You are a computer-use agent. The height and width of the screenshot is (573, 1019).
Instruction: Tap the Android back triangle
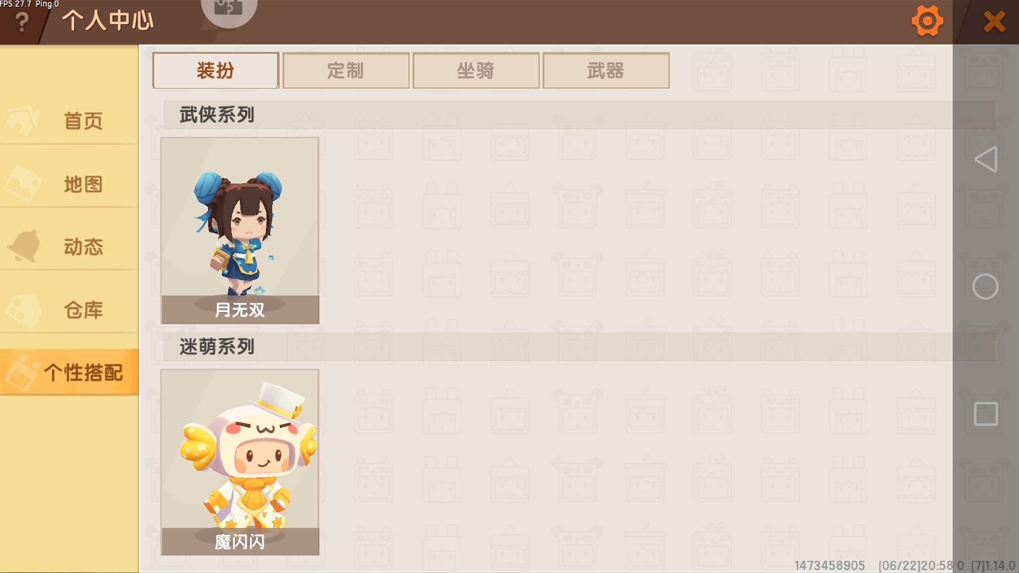(x=986, y=159)
